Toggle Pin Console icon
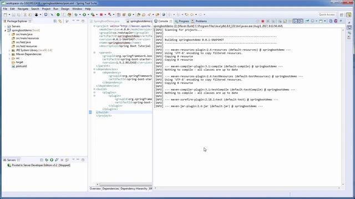Image resolution: width=355 pixels, height=199 pixels. 307,21
